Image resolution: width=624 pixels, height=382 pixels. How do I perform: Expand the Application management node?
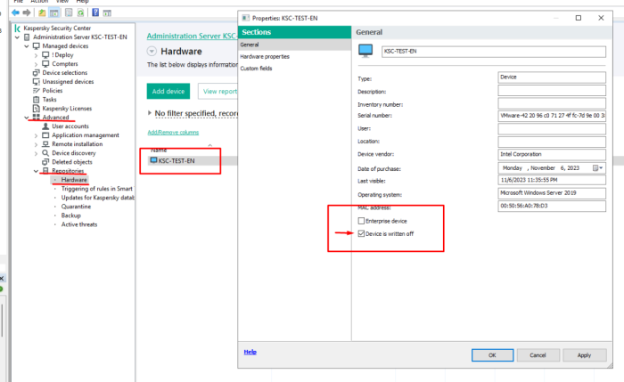point(37,135)
